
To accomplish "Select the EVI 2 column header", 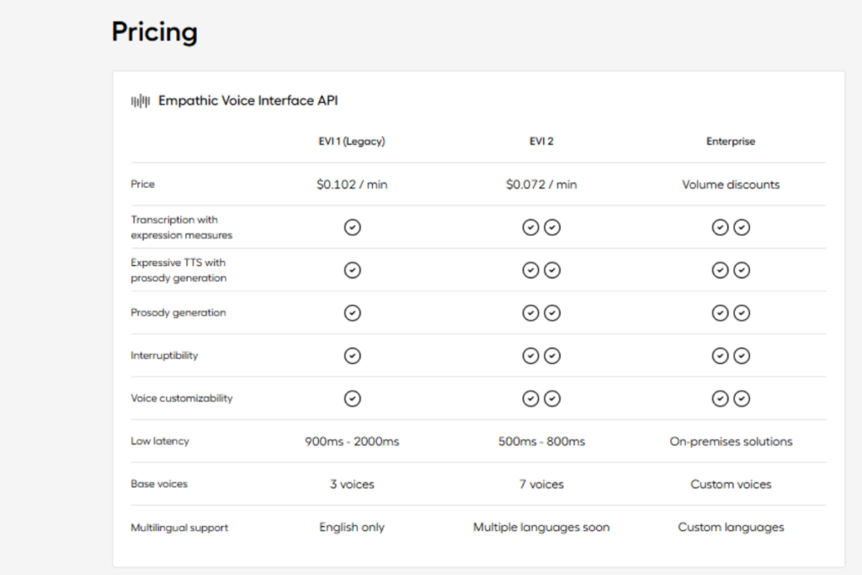I will point(541,141).
